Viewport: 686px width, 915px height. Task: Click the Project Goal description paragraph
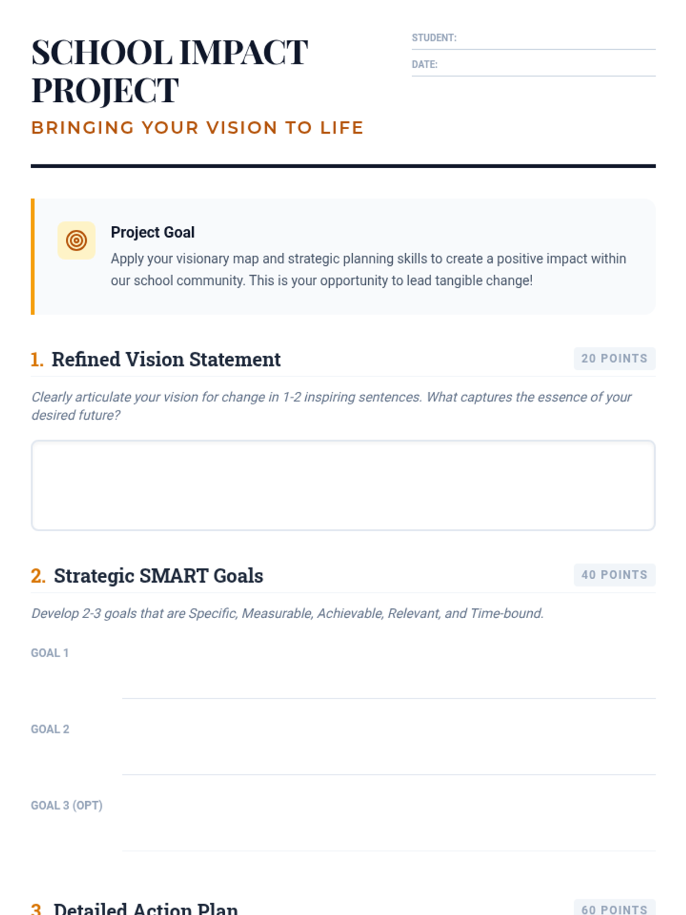click(368, 269)
